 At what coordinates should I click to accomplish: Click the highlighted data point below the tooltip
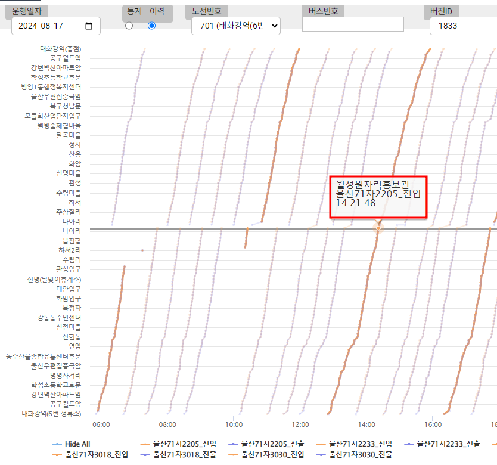(378, 228)
